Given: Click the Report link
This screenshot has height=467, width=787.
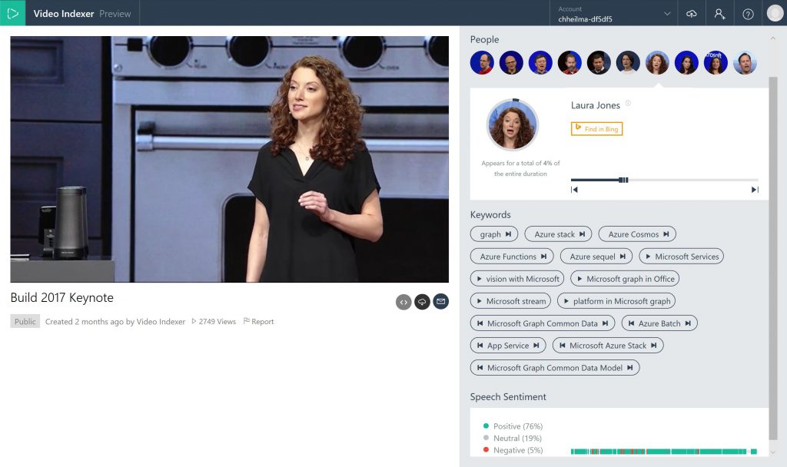Looking at the screenshot, I should (258, 322).
